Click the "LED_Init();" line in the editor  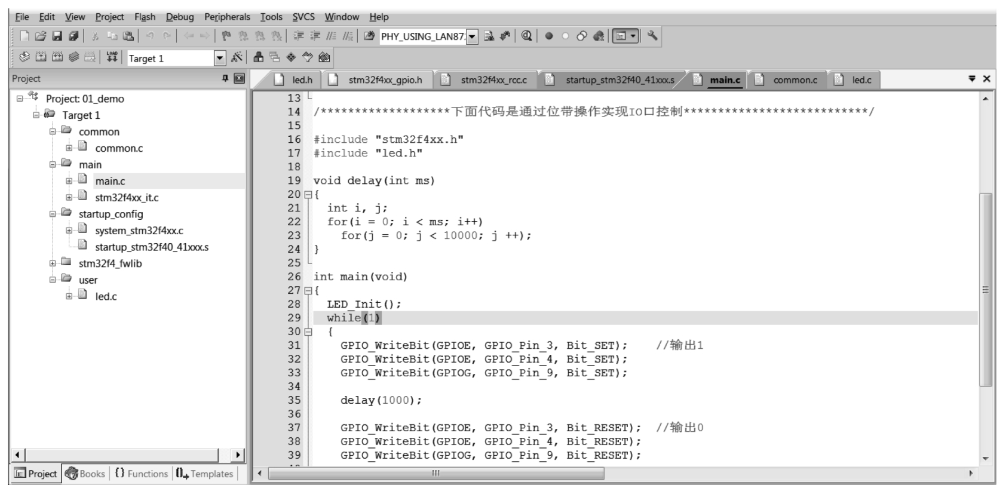point(364,305)
